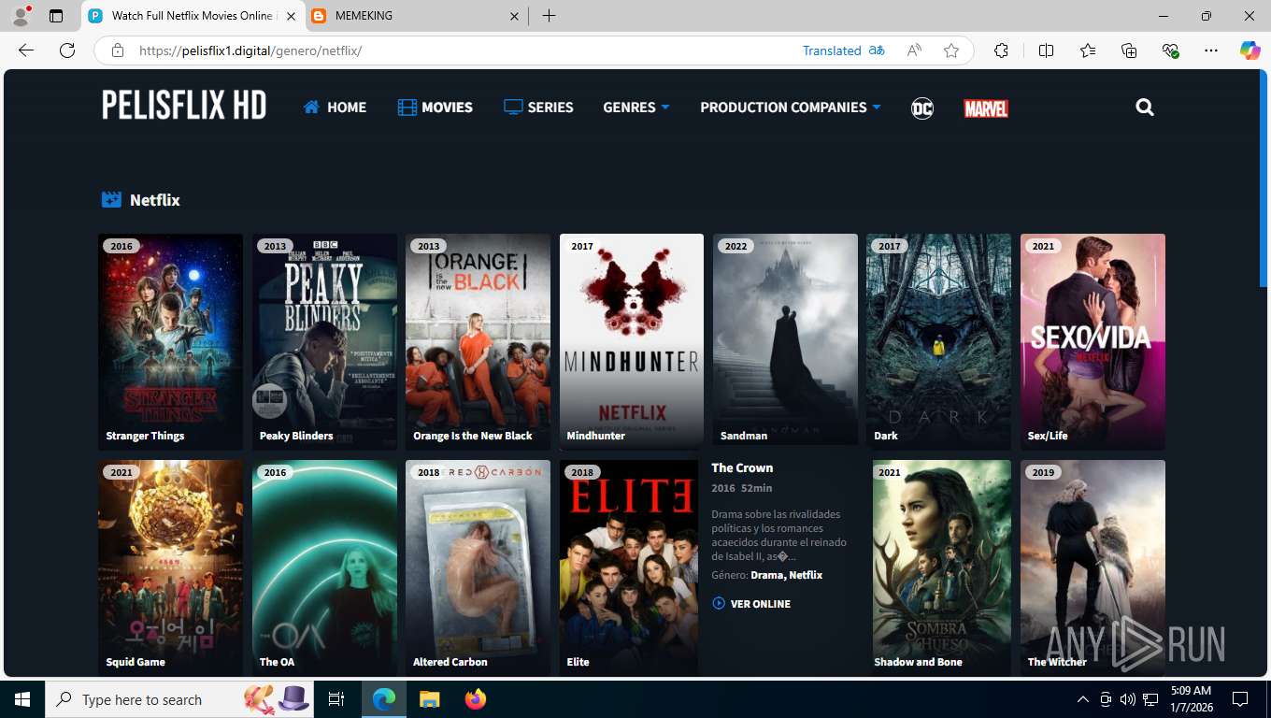Click The Crown title
The width and height of the screenshot is (1271, 718).
(742, 467)
